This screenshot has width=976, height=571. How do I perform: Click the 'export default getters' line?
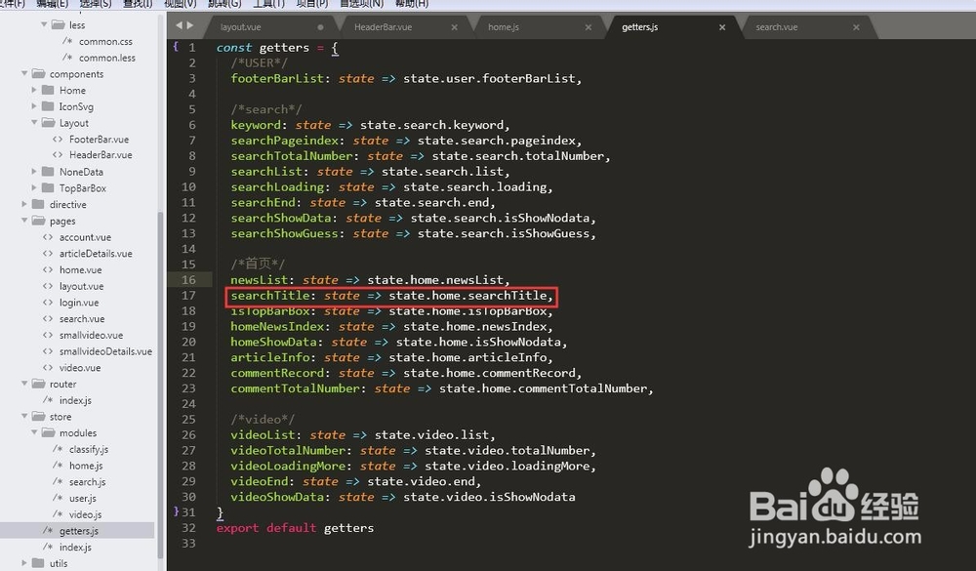(x=295, y=528)
